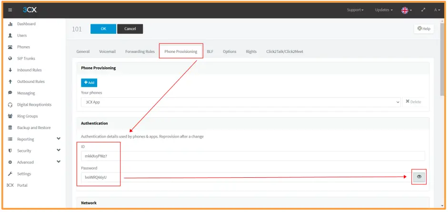Open the Dashboard page link
This screenshot has width=448, height=212.
tap(26, 24)
